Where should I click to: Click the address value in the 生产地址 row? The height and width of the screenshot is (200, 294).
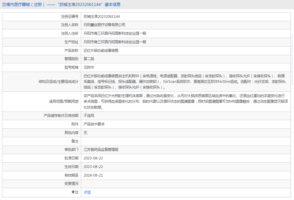[115, 42]
